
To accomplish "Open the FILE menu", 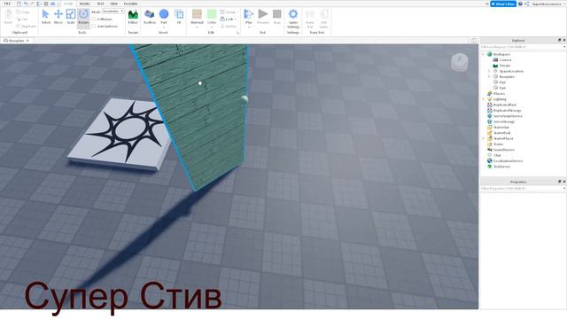I will (7, 4).
